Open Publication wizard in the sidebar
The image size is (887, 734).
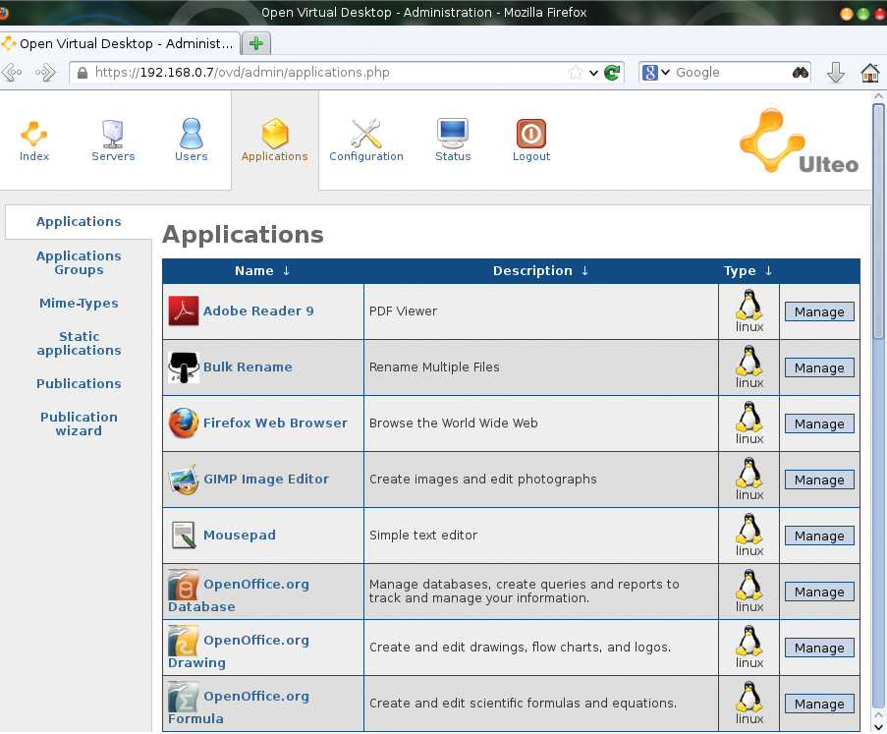pyautogui.click(x=79, y=423)
